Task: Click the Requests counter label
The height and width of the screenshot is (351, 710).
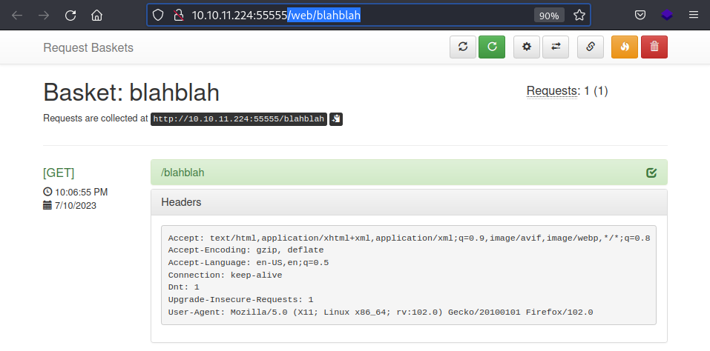Action: pos(551,91)
